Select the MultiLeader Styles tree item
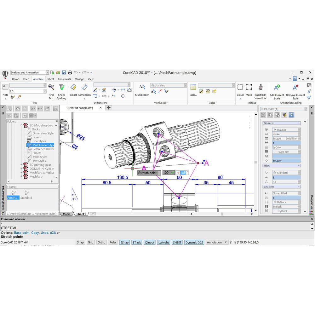315x315 pixels. 42,145
